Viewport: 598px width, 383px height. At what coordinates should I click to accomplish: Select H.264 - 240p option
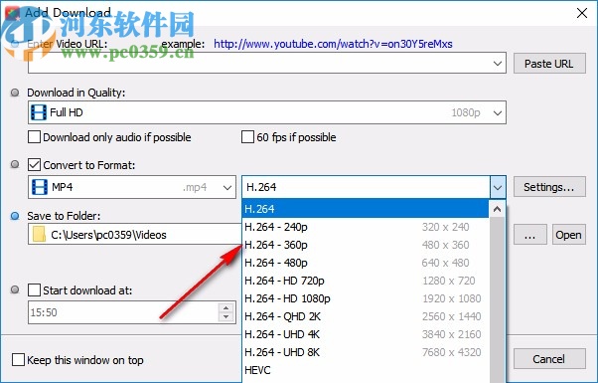[x=366, y=227]
